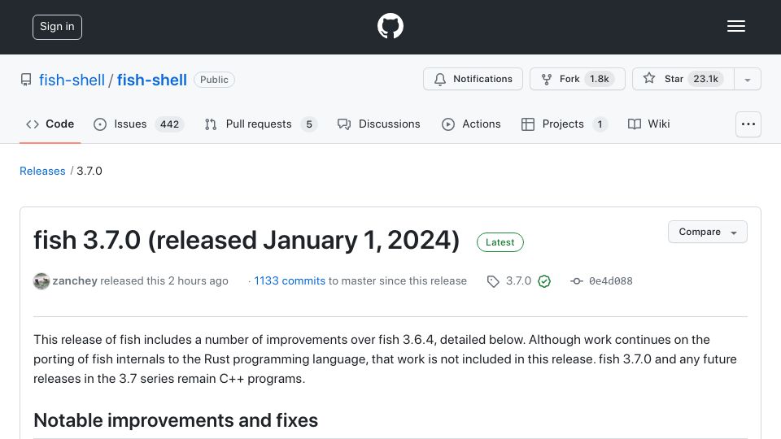Viewport: 781px width, 439px height.
Task: Open the 1133 commits link
Action: [290, 280]
